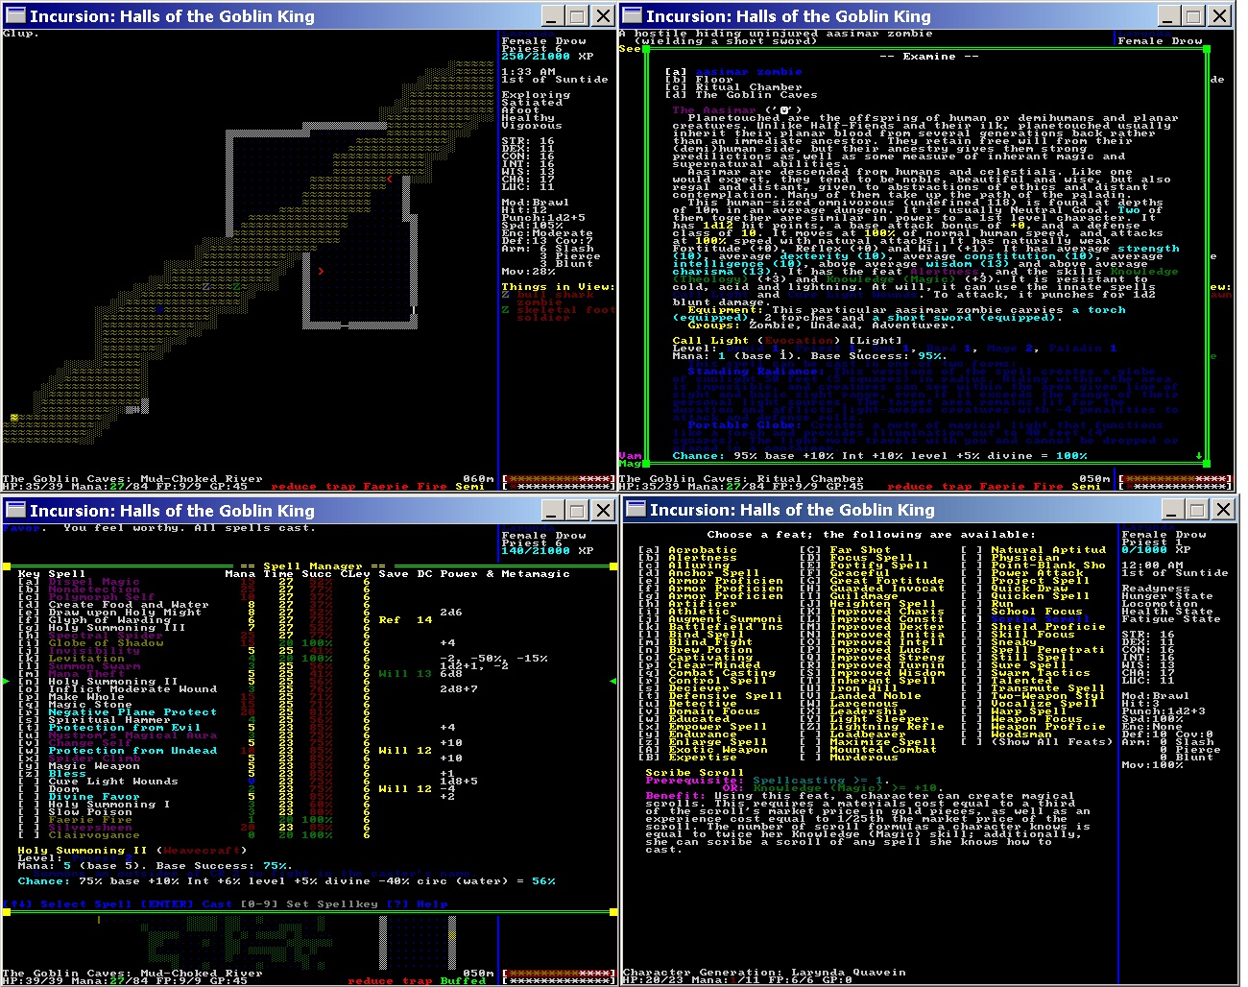Tick the bracket box beside Quick Draw
This screenshot has width=1248, height=987.
[x=972, y=589]
